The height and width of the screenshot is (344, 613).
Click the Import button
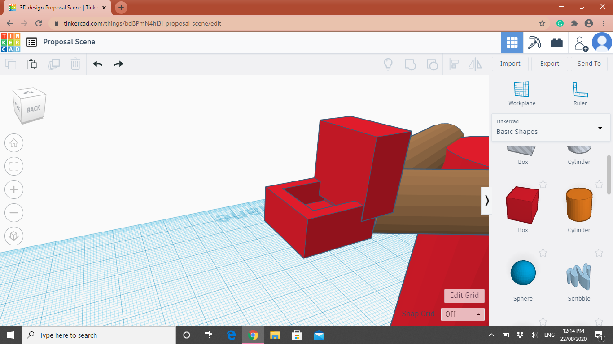(510, 64)
